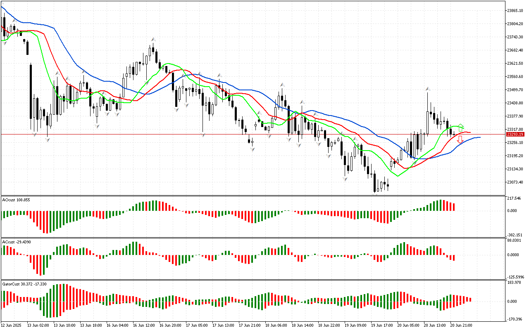Click the 23865.10 price scale label
This screenshot has height=330, width=529.
tap(515, 10)
